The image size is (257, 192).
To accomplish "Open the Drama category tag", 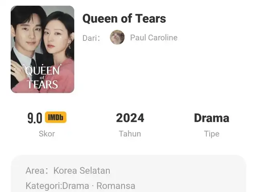I will pos(76,186).
